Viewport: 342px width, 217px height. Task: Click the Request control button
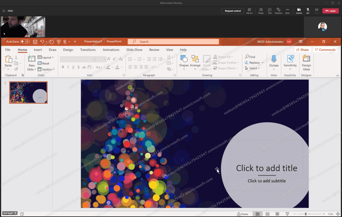(233, 11)
